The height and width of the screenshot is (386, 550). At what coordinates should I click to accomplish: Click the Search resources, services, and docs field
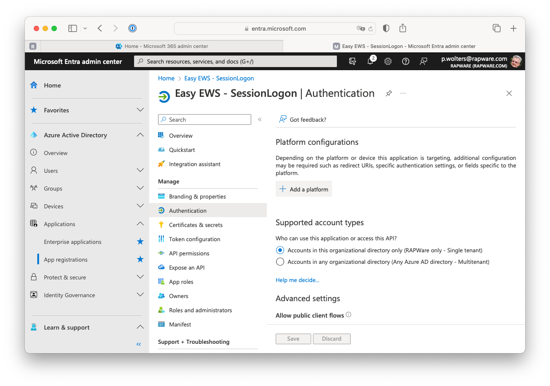tap(235, 61)
